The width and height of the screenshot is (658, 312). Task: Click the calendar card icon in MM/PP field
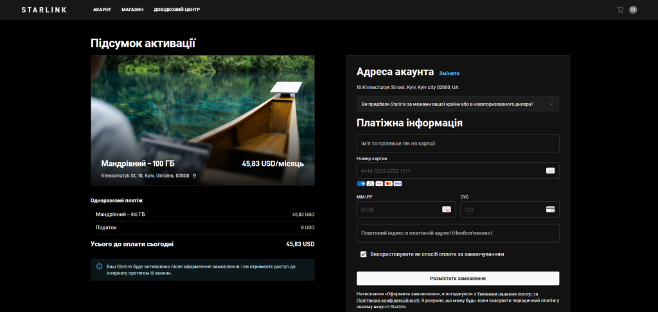pyautogui.click(x=447, y=209)
